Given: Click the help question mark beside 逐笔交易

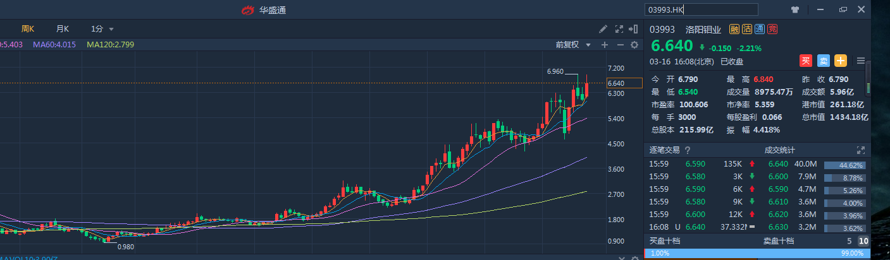Looking at the screenshot, I should click(x=688, y=150).
